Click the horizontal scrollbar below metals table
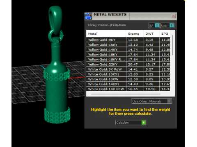Viewport: 197px width, 147px height. click(126, 94)
